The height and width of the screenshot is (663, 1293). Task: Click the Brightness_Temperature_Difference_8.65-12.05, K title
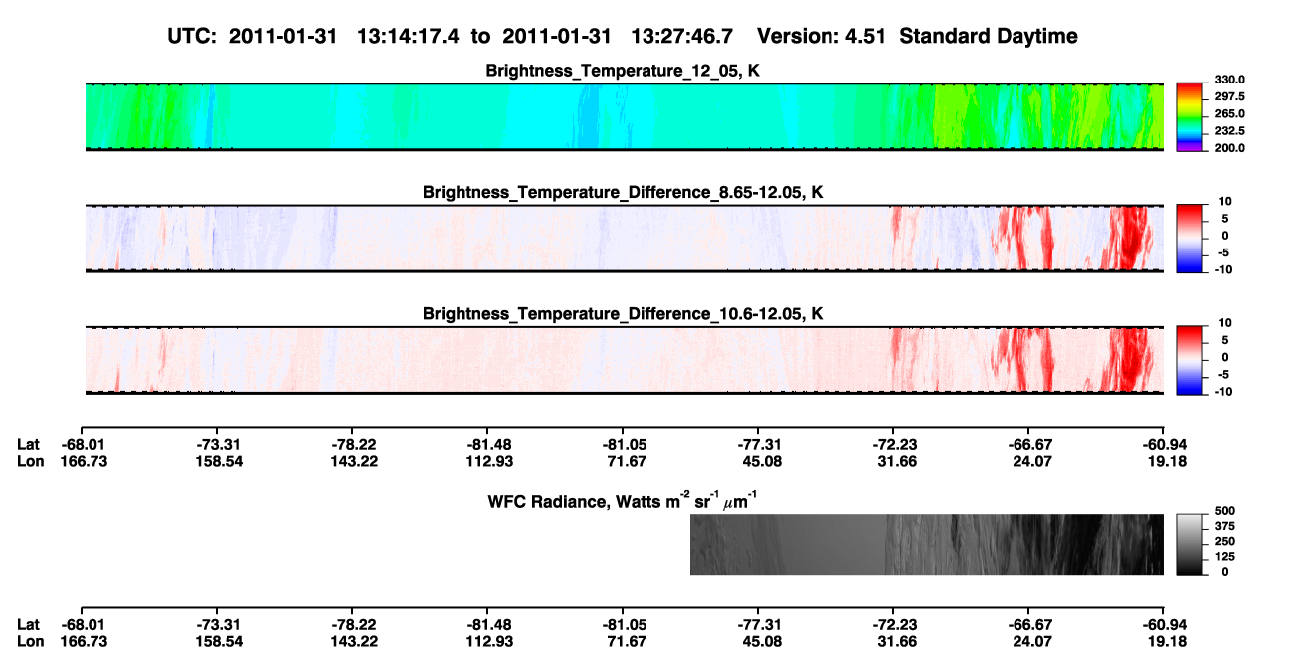point(624,192)
